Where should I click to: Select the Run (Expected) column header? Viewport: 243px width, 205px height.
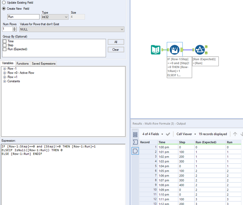point(210,142)
